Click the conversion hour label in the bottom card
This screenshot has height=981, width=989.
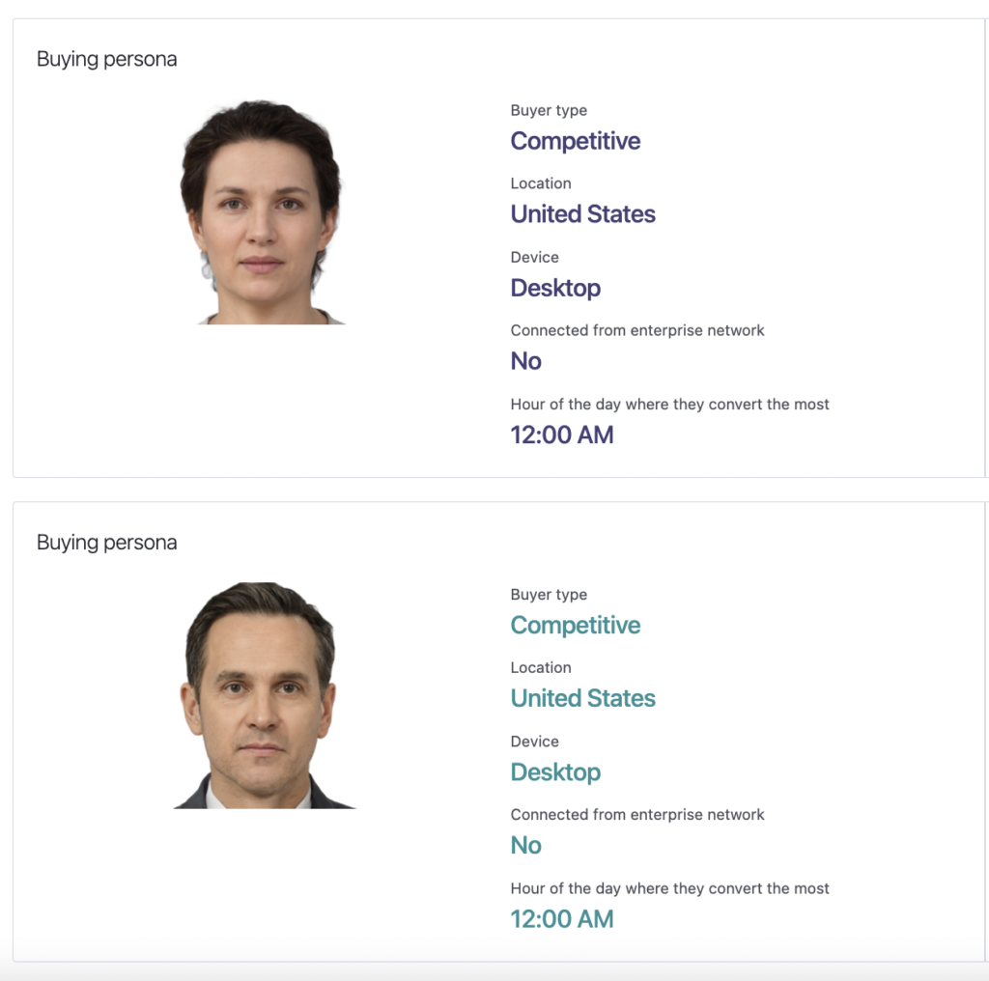[x=669, y=888]
